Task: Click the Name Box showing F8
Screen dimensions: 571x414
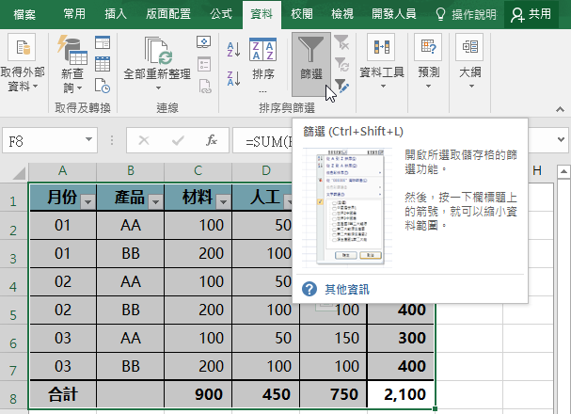Action: pyautogui.click(x=50, y=140)
